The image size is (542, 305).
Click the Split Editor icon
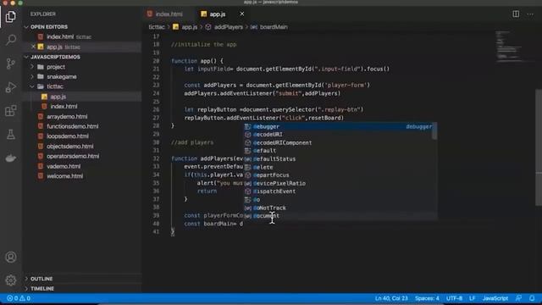click(x=516, y=14)
